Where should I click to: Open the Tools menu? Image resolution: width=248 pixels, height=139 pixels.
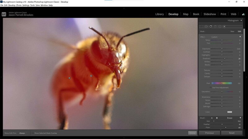point(33,5)
